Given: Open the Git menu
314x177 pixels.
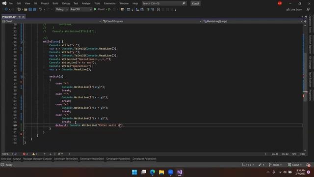Looking at the screenshot, I should [x=35, y=3].
